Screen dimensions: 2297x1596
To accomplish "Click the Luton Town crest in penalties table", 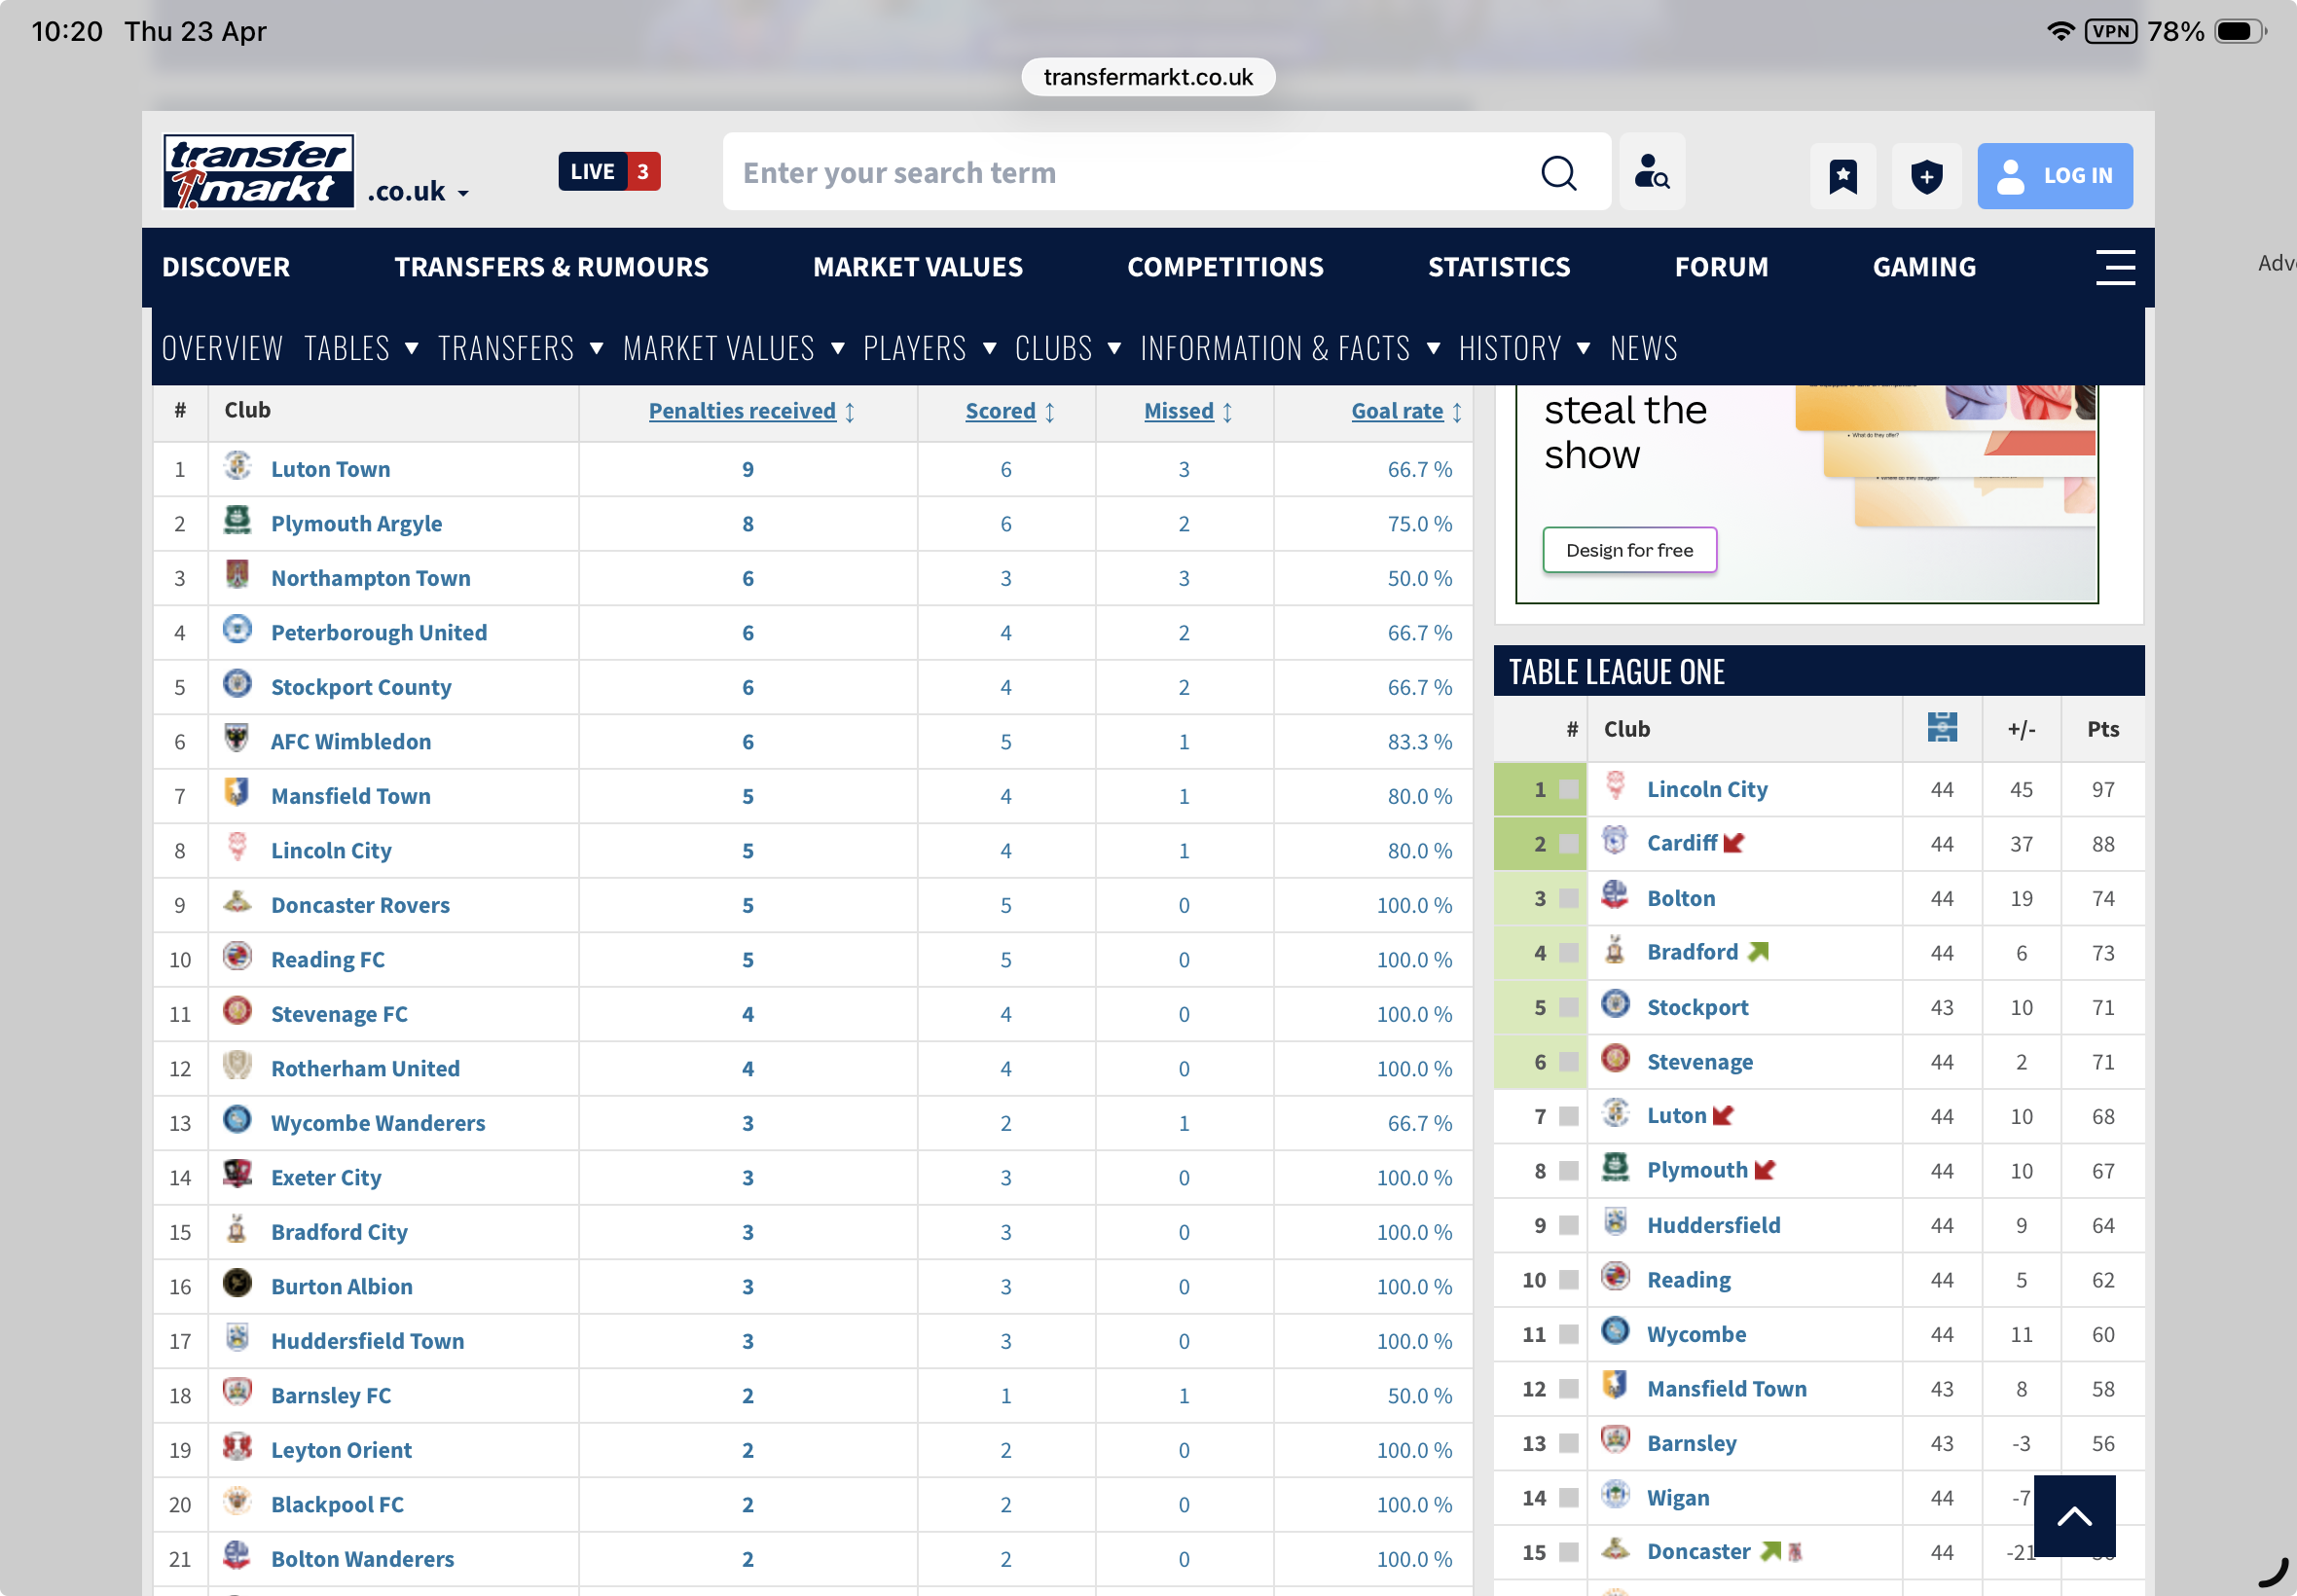I will pyautogui.click(x=237, y=466).
